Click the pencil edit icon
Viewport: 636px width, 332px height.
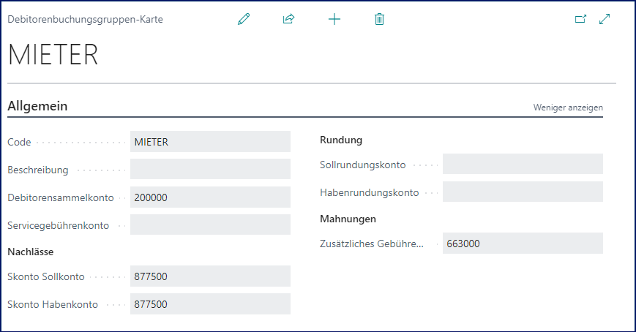point(244,20)
